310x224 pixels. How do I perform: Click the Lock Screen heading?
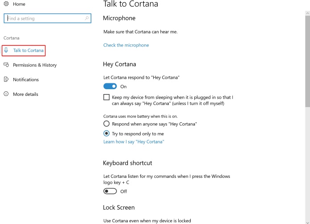click(119, 207)
